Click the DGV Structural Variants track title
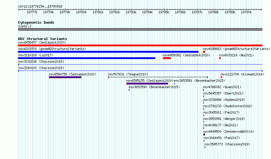271x159 pixels. click(43, 39)
